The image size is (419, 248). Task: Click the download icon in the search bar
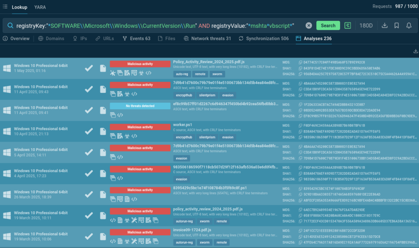385,25
